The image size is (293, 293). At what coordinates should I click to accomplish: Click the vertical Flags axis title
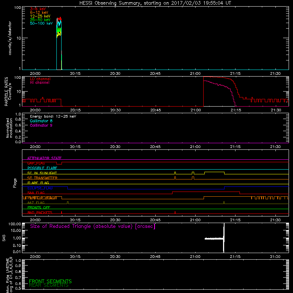pos(15,183)
